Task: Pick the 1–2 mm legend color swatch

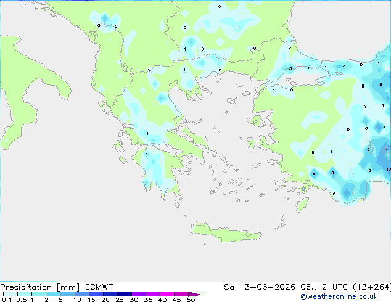Action: pos(39,294)
